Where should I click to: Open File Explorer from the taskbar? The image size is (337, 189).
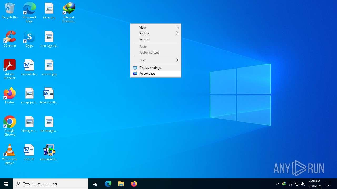click(121, 184)
